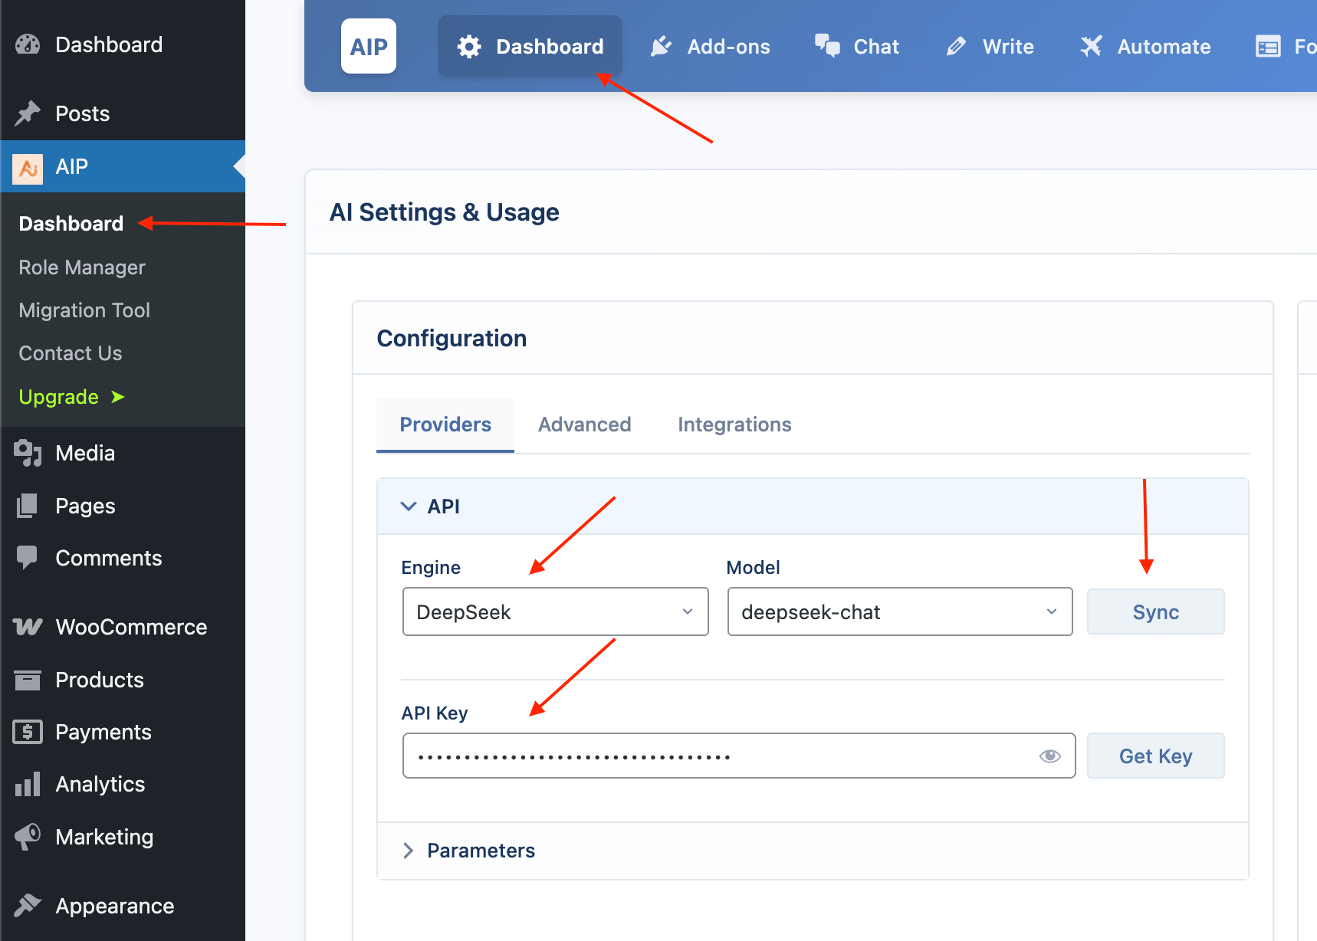Switch to the Advanced tab
1317x941 pixels.
click(x=585, y=425)
